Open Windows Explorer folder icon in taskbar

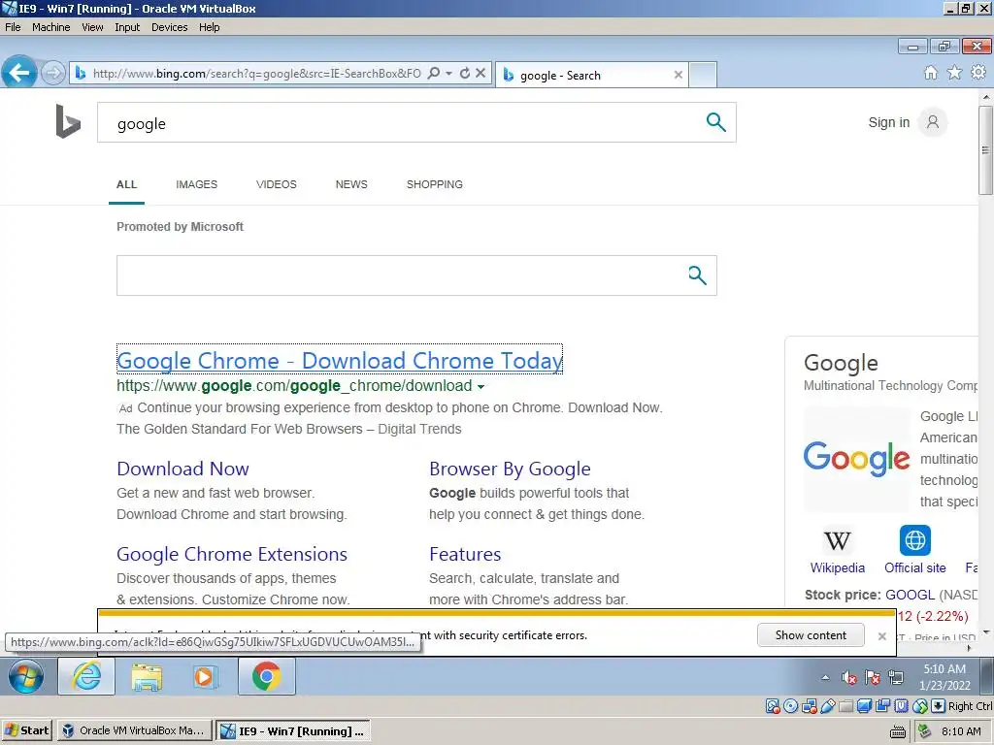147,676
